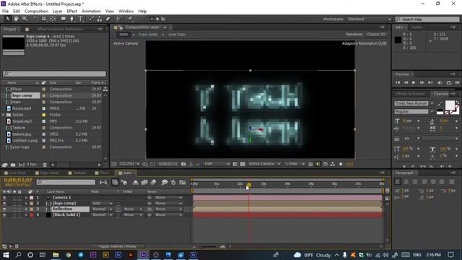The width and height of the screenshot is (462, 260).
Task: Open the 1 View layout dropdown
Action: [295, 164]
